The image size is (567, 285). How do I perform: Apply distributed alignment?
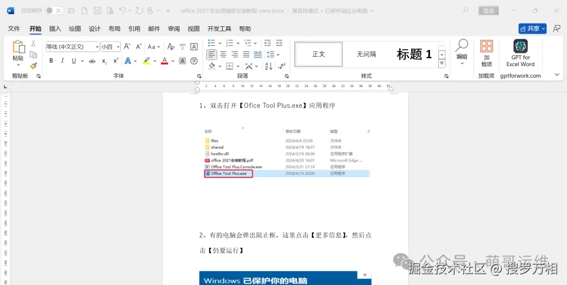258,55
